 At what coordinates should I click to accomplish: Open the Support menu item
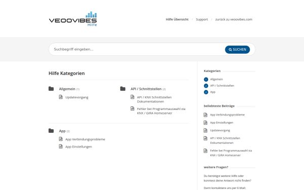tap(202, 19)
